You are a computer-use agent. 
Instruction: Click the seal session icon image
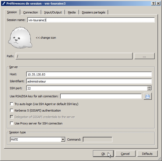pos(20,38)
